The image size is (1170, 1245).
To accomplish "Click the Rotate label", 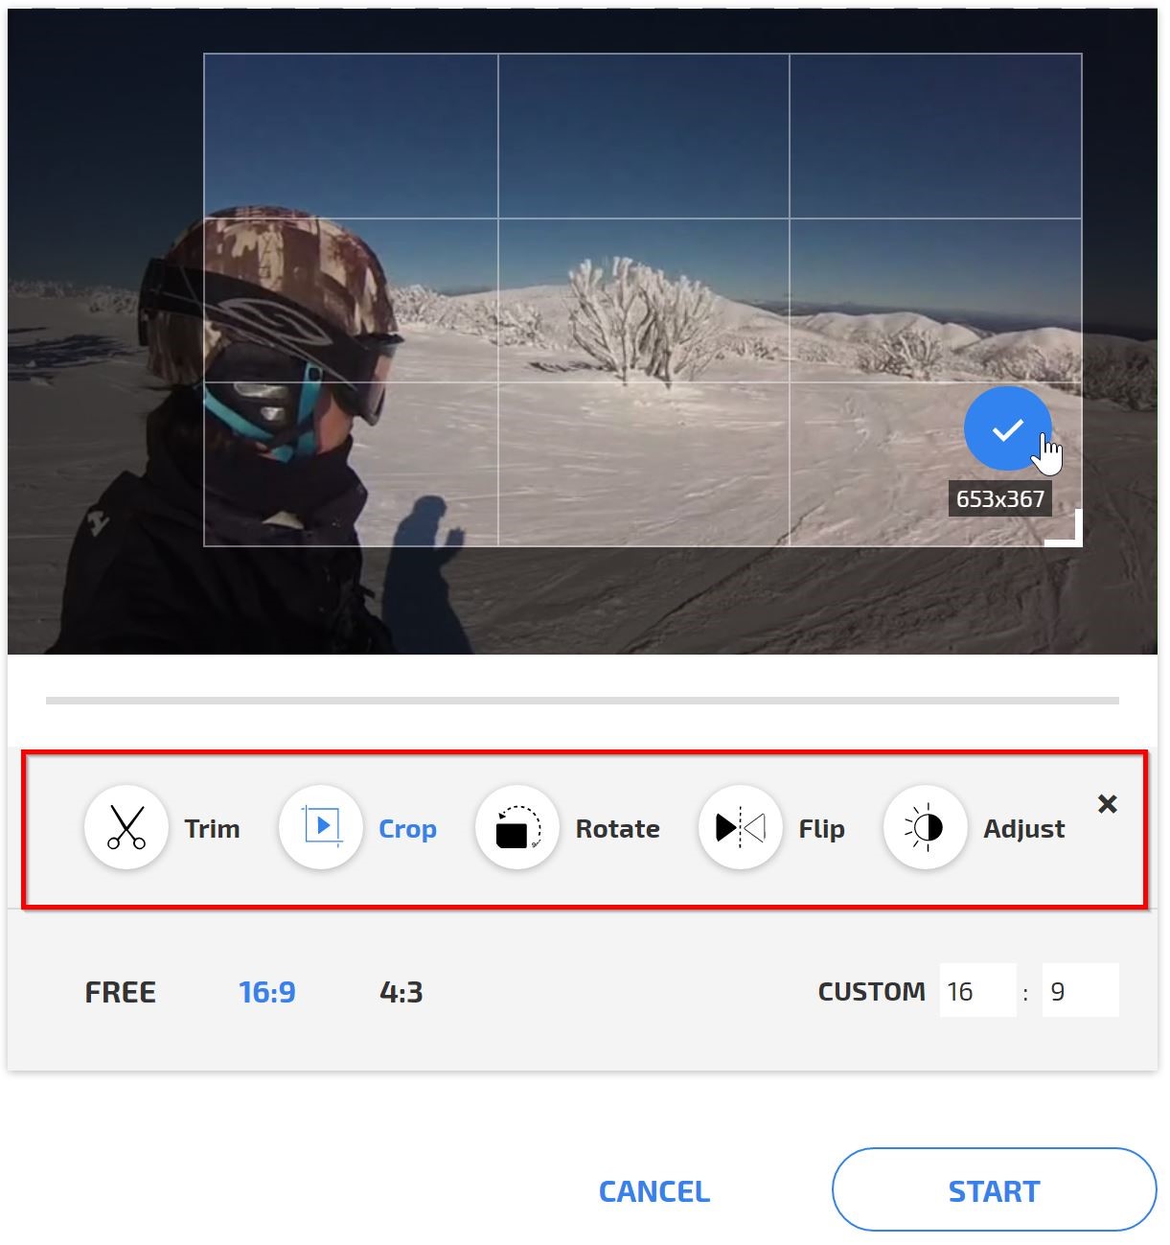I will tap(617, 829).
